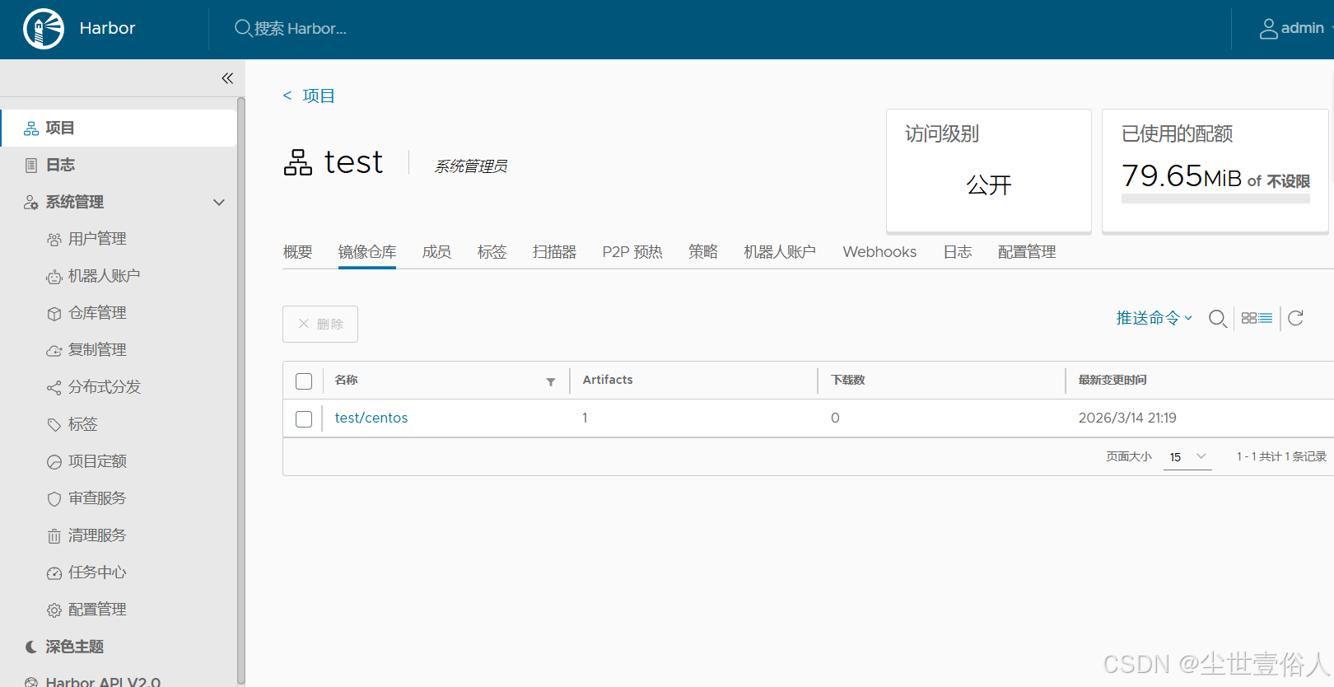Click the Harbor lighthouse logo
Image resolution: width=1334 pixels, height=687 pixels.
coord(44,29)
